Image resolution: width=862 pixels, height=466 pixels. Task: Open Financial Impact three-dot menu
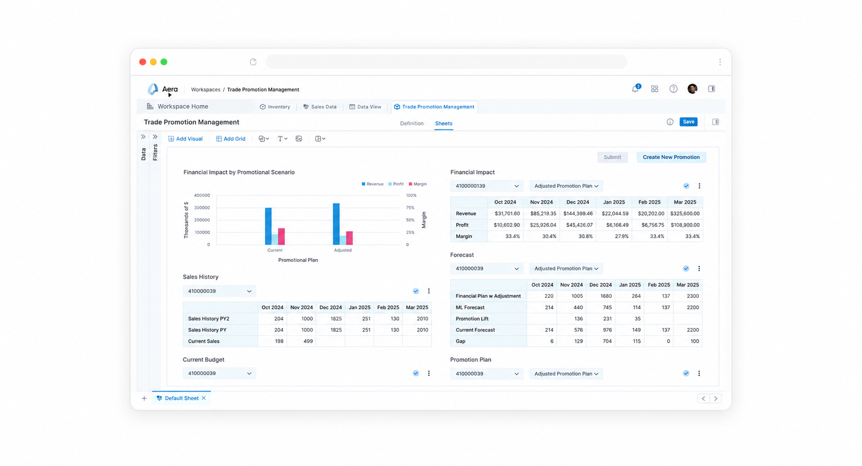(699, 186)
